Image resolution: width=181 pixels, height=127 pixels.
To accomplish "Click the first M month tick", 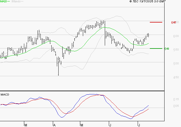I will [26, 125].
